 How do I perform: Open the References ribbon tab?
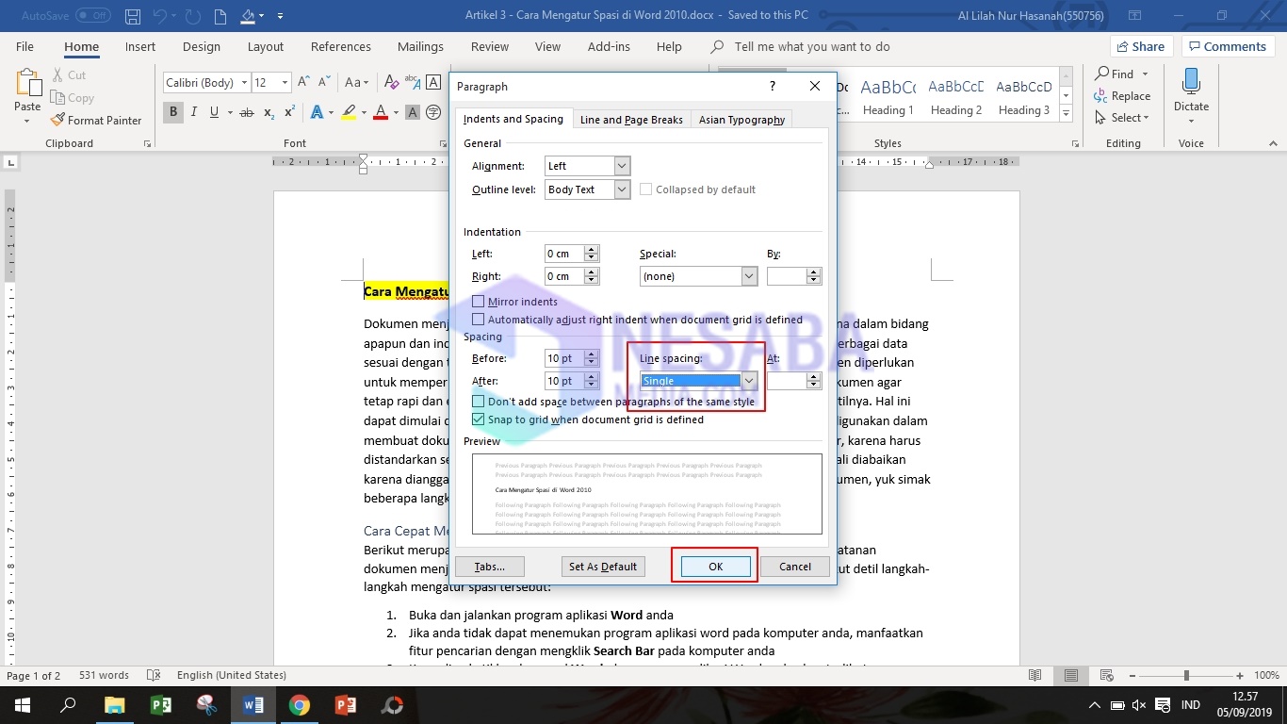coord(341,46)
